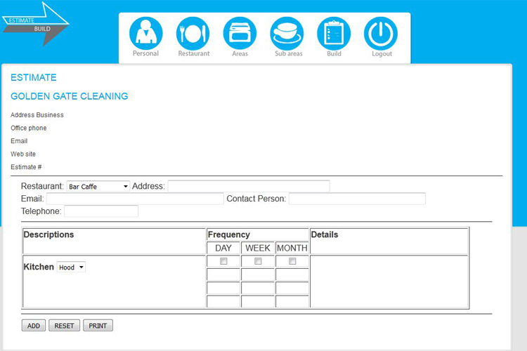Tick the DAY frequency checkbox
The image size is (527, 351).
point(223,261)
